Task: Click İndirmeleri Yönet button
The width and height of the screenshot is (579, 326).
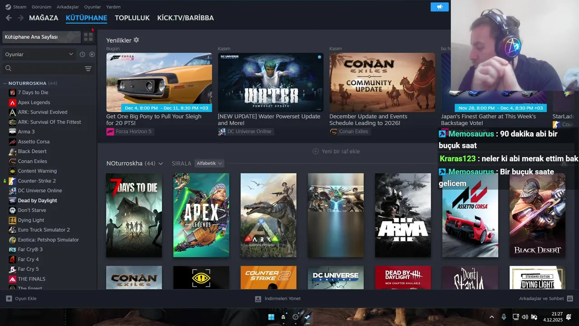Action: (x=278, y=299)
